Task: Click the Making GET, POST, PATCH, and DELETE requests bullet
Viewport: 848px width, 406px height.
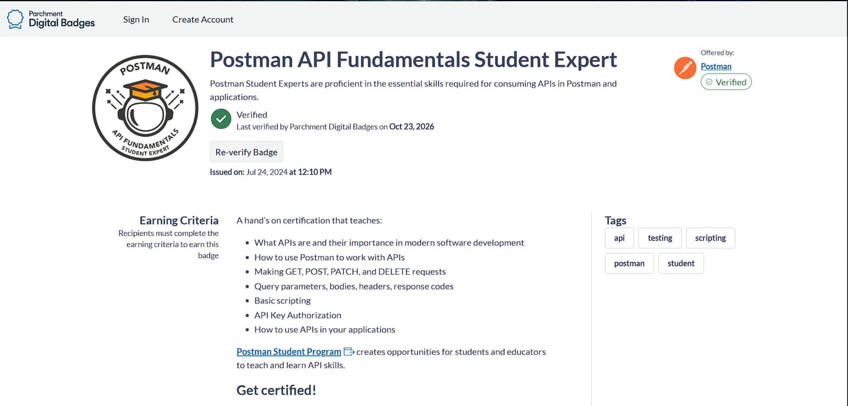Action: pos(350,272)
